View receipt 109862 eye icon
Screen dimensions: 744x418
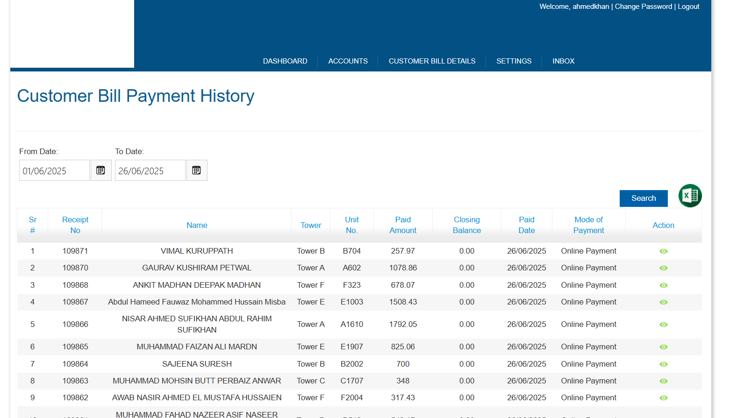663,398
